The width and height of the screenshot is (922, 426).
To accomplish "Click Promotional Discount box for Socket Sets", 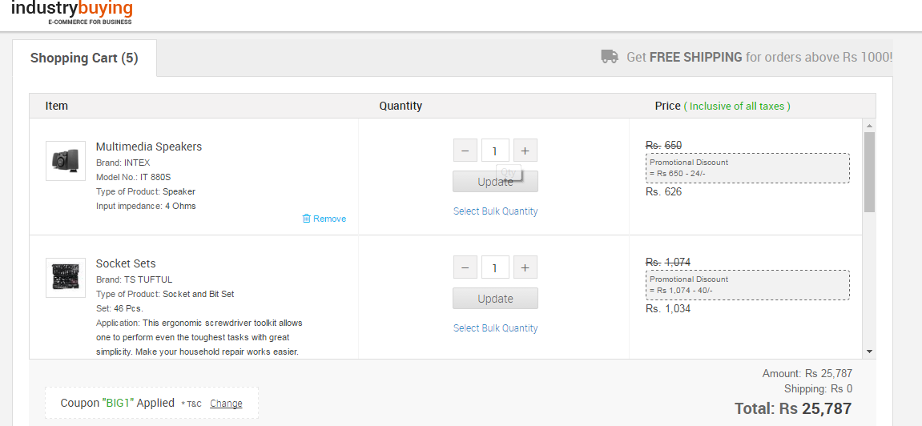I will click(x=747, y=285).
